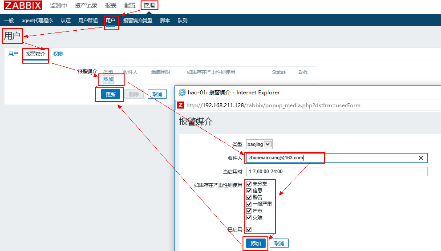Click the 当启用时 column header
The height and width of the screenshot is (251, 441).
pos(161,72)
